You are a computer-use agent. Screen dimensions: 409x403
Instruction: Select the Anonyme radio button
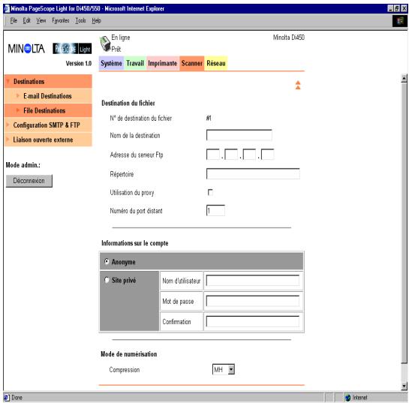107,261
